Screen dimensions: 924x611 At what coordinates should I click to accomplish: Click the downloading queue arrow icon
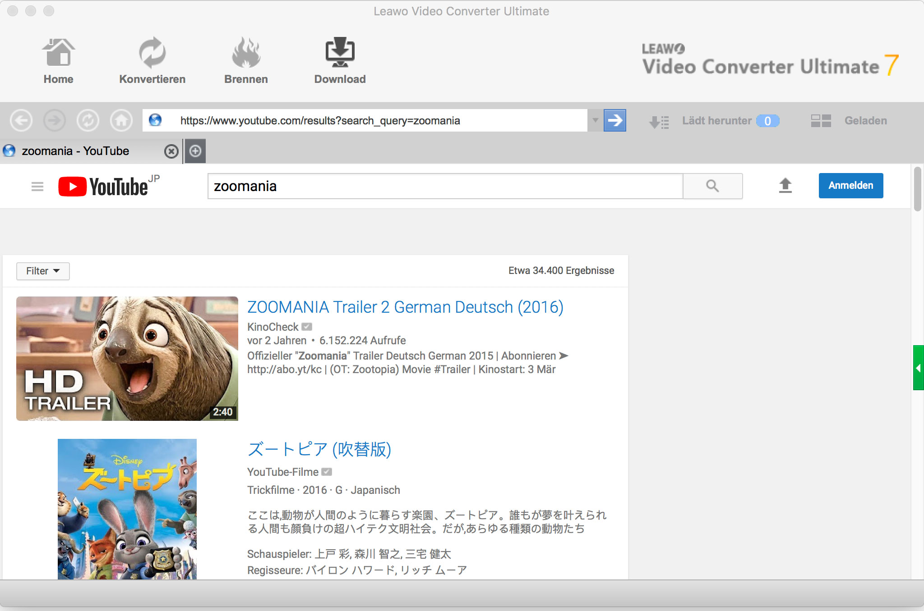[659, 122]
